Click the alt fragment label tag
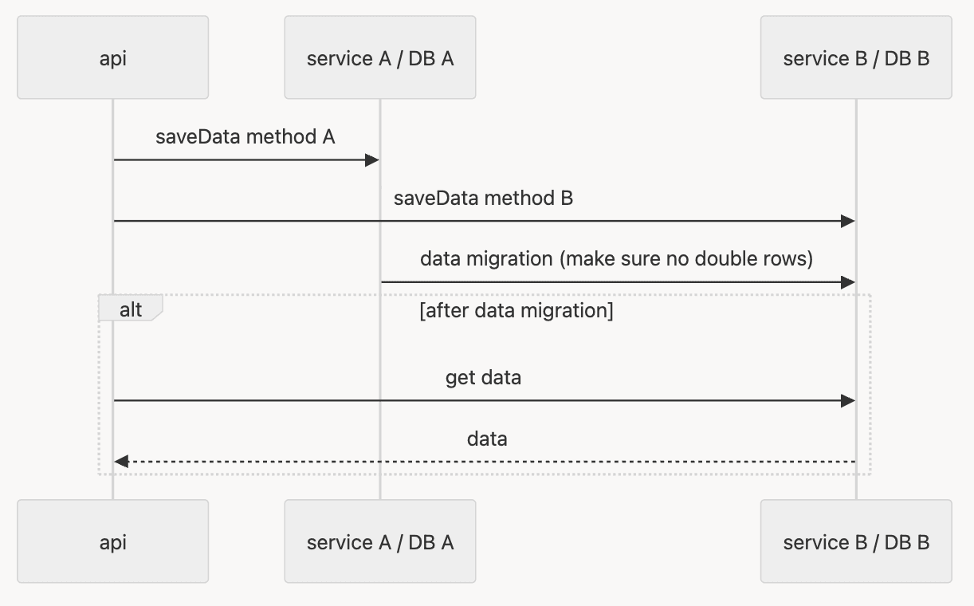The height and width of the screenshot is (606, 974). click(130, 309)
